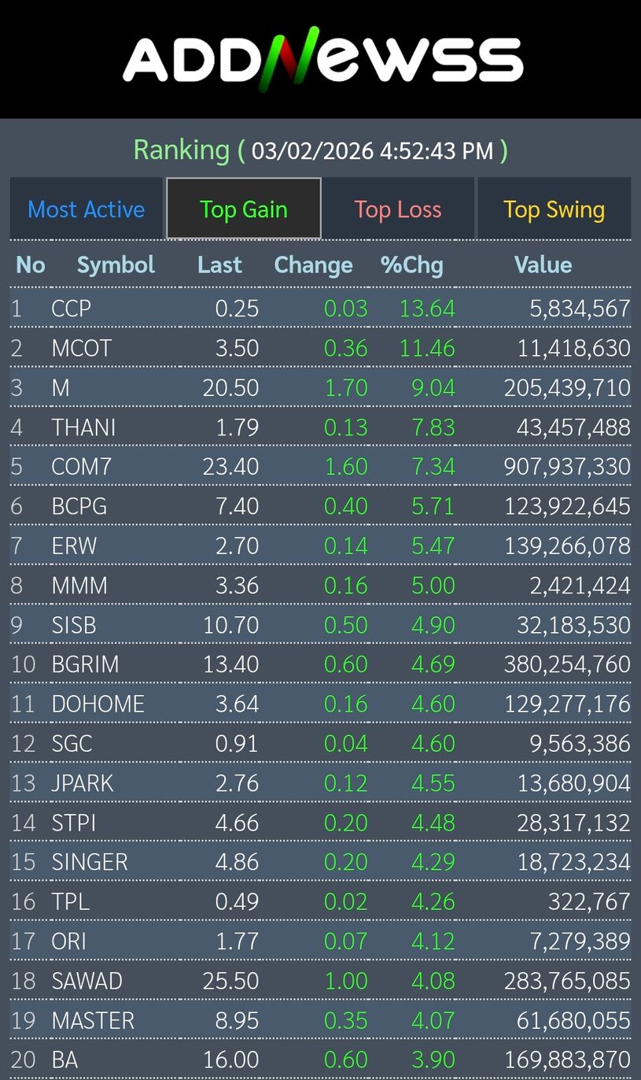The image size is (641, 1080).
Task: Select the Top Gain tab
Action: click(x=244, y=209)
